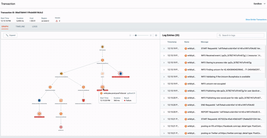
Task: Expand the START RequestId 1a97b4ad log entry
Action: (x=164, y=49)
